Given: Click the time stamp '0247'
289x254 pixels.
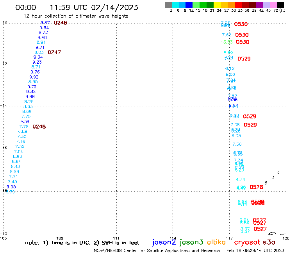Looking at the screenshot, I should tap(54, 52).
